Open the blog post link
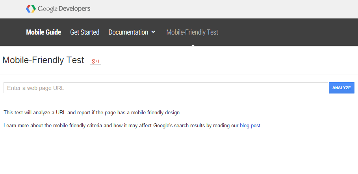 pyautogui.click(x=250, y=125)
